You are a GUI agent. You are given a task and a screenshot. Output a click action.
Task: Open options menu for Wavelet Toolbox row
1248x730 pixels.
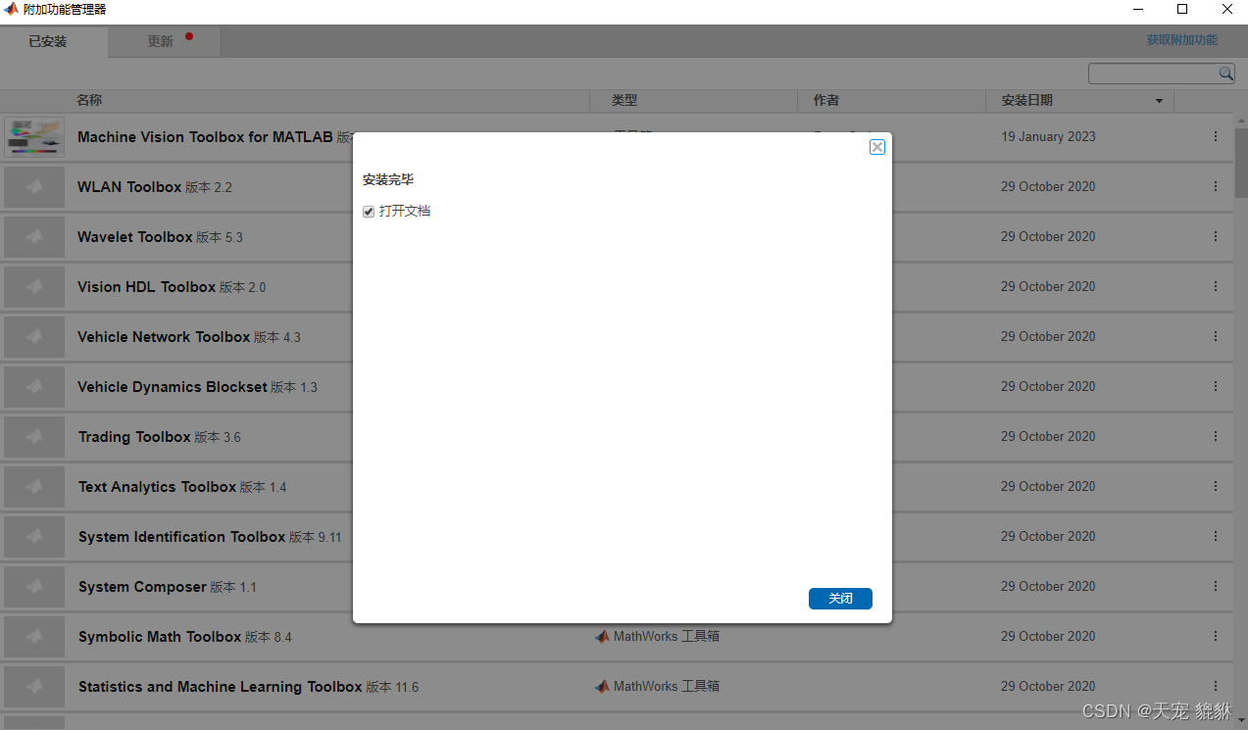1215,236
